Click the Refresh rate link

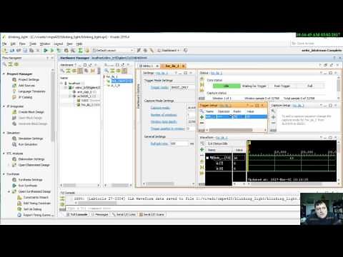point(159,143)
